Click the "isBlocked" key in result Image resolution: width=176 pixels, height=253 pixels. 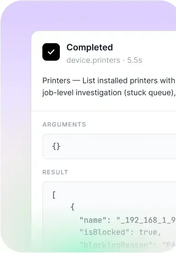pyautogui.click(x=102, y=232)
